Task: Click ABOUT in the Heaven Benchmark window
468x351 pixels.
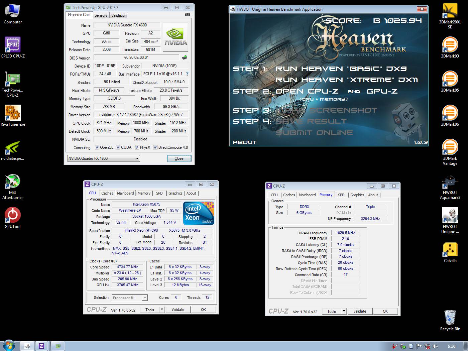Action: [x=244, y=142]
